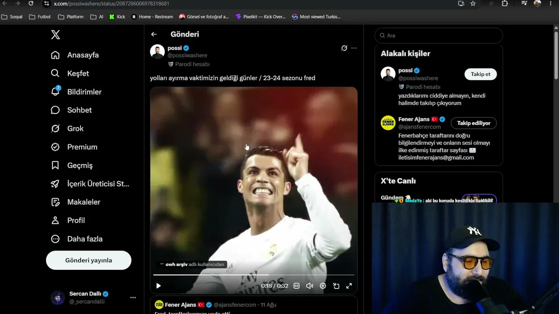Screen dimensions: 559x314
Task: Open Platform bookmarks folder
Action: [x=71, y=17]
